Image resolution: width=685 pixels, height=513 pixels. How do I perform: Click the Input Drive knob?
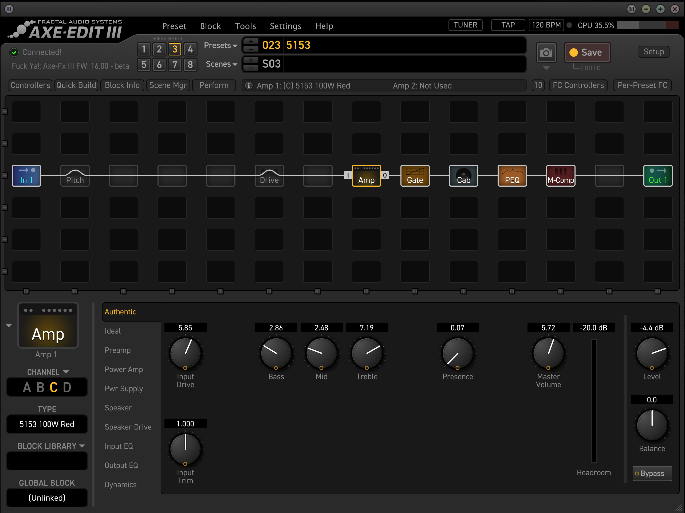pyautogui.click(x=186, y=354)
